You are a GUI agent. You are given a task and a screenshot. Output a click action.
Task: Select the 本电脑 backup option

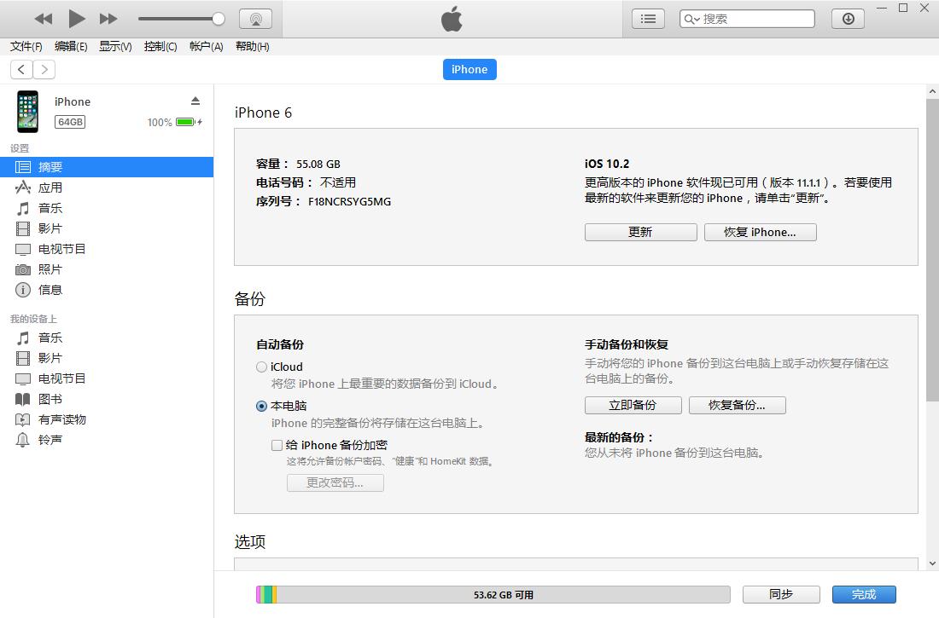261,407
